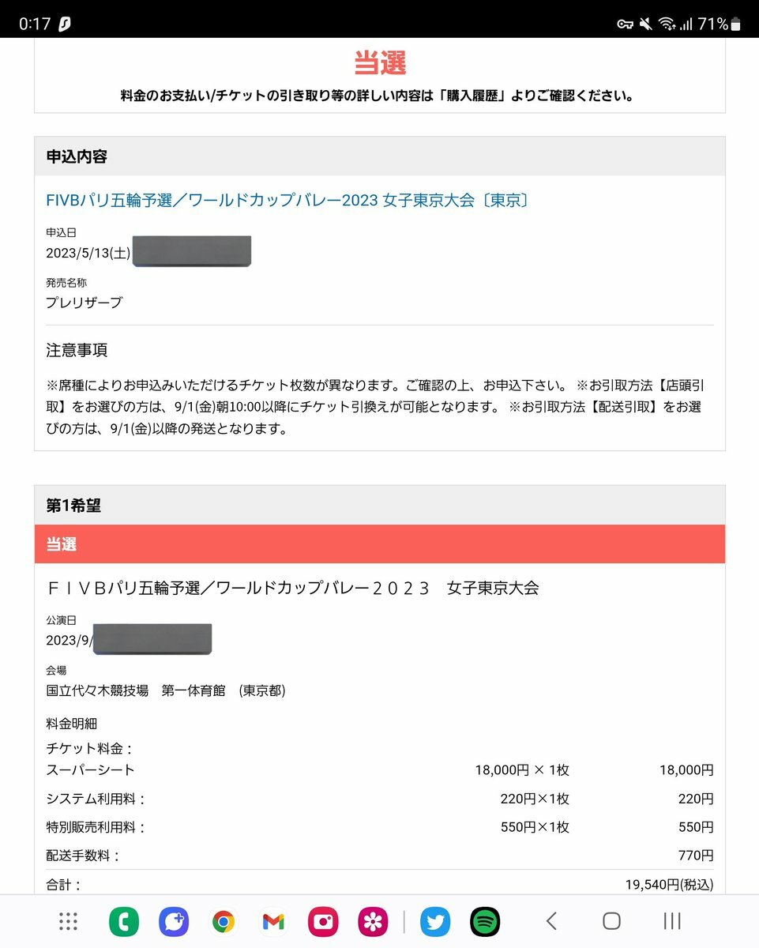The height and width of the screenshot is (948, 759).
Task: Tap the battery indicator in status bar
Action: 737,24
